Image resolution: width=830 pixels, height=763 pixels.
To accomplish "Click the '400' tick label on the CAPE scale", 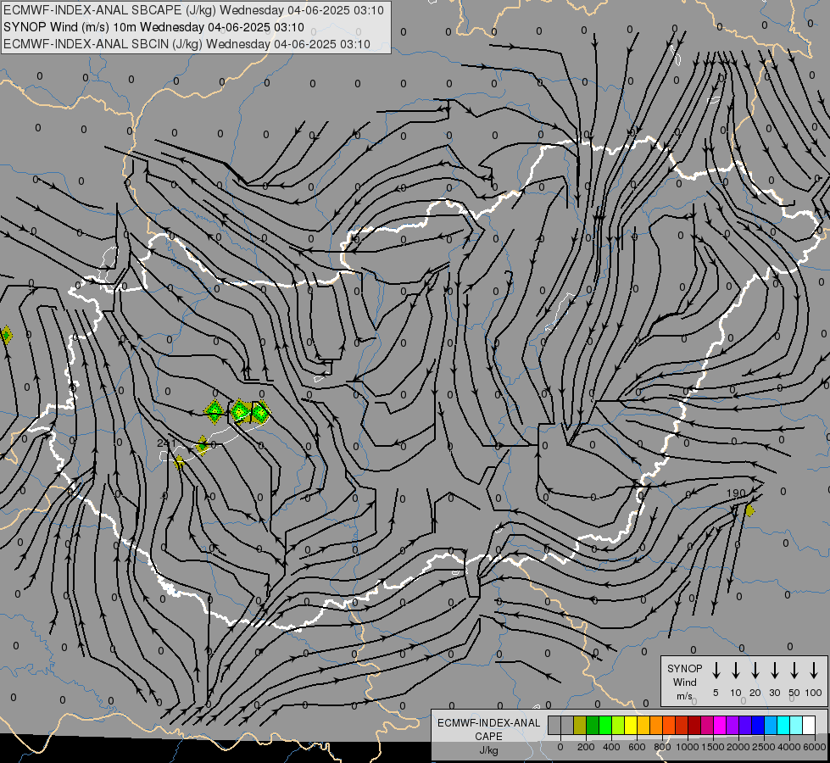I will 611,747.
